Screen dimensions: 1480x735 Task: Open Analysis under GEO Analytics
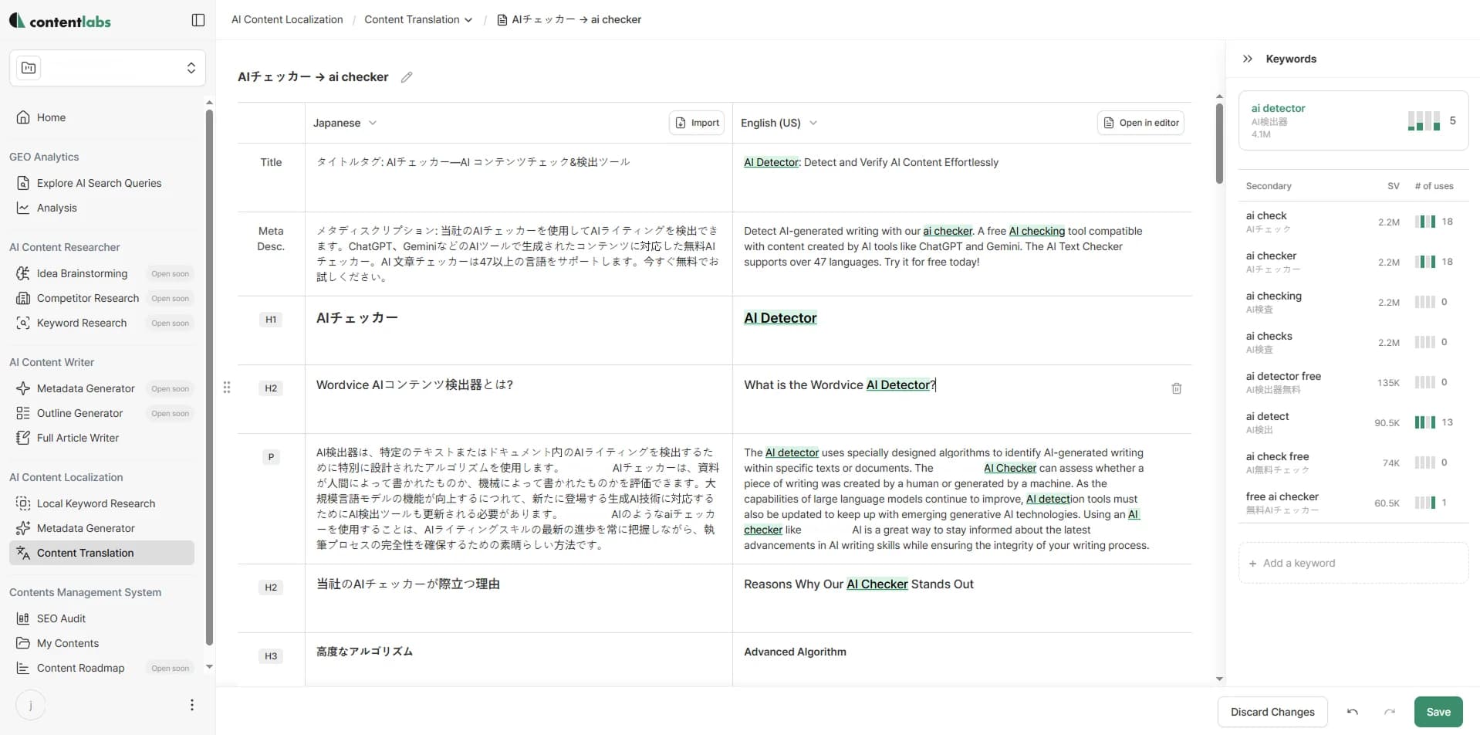[x=56, y=207]
